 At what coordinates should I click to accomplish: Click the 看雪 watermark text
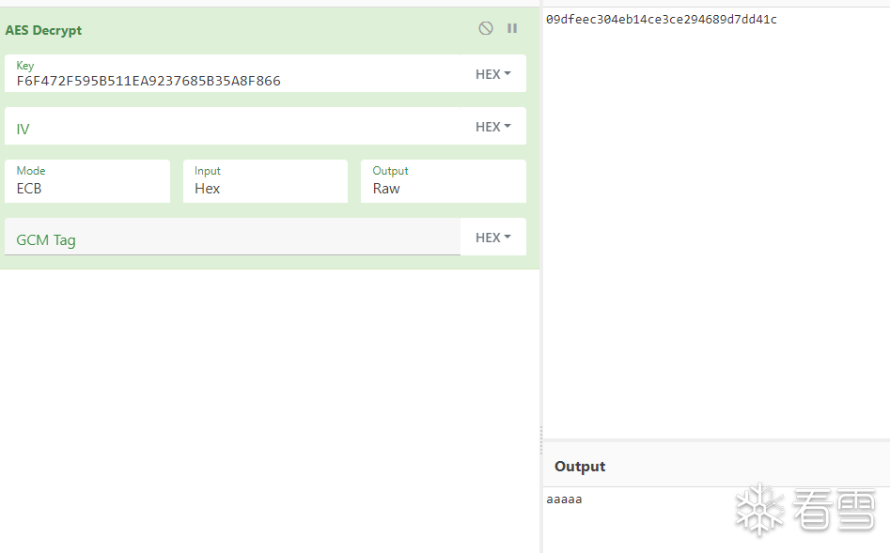tap(834, 511)
